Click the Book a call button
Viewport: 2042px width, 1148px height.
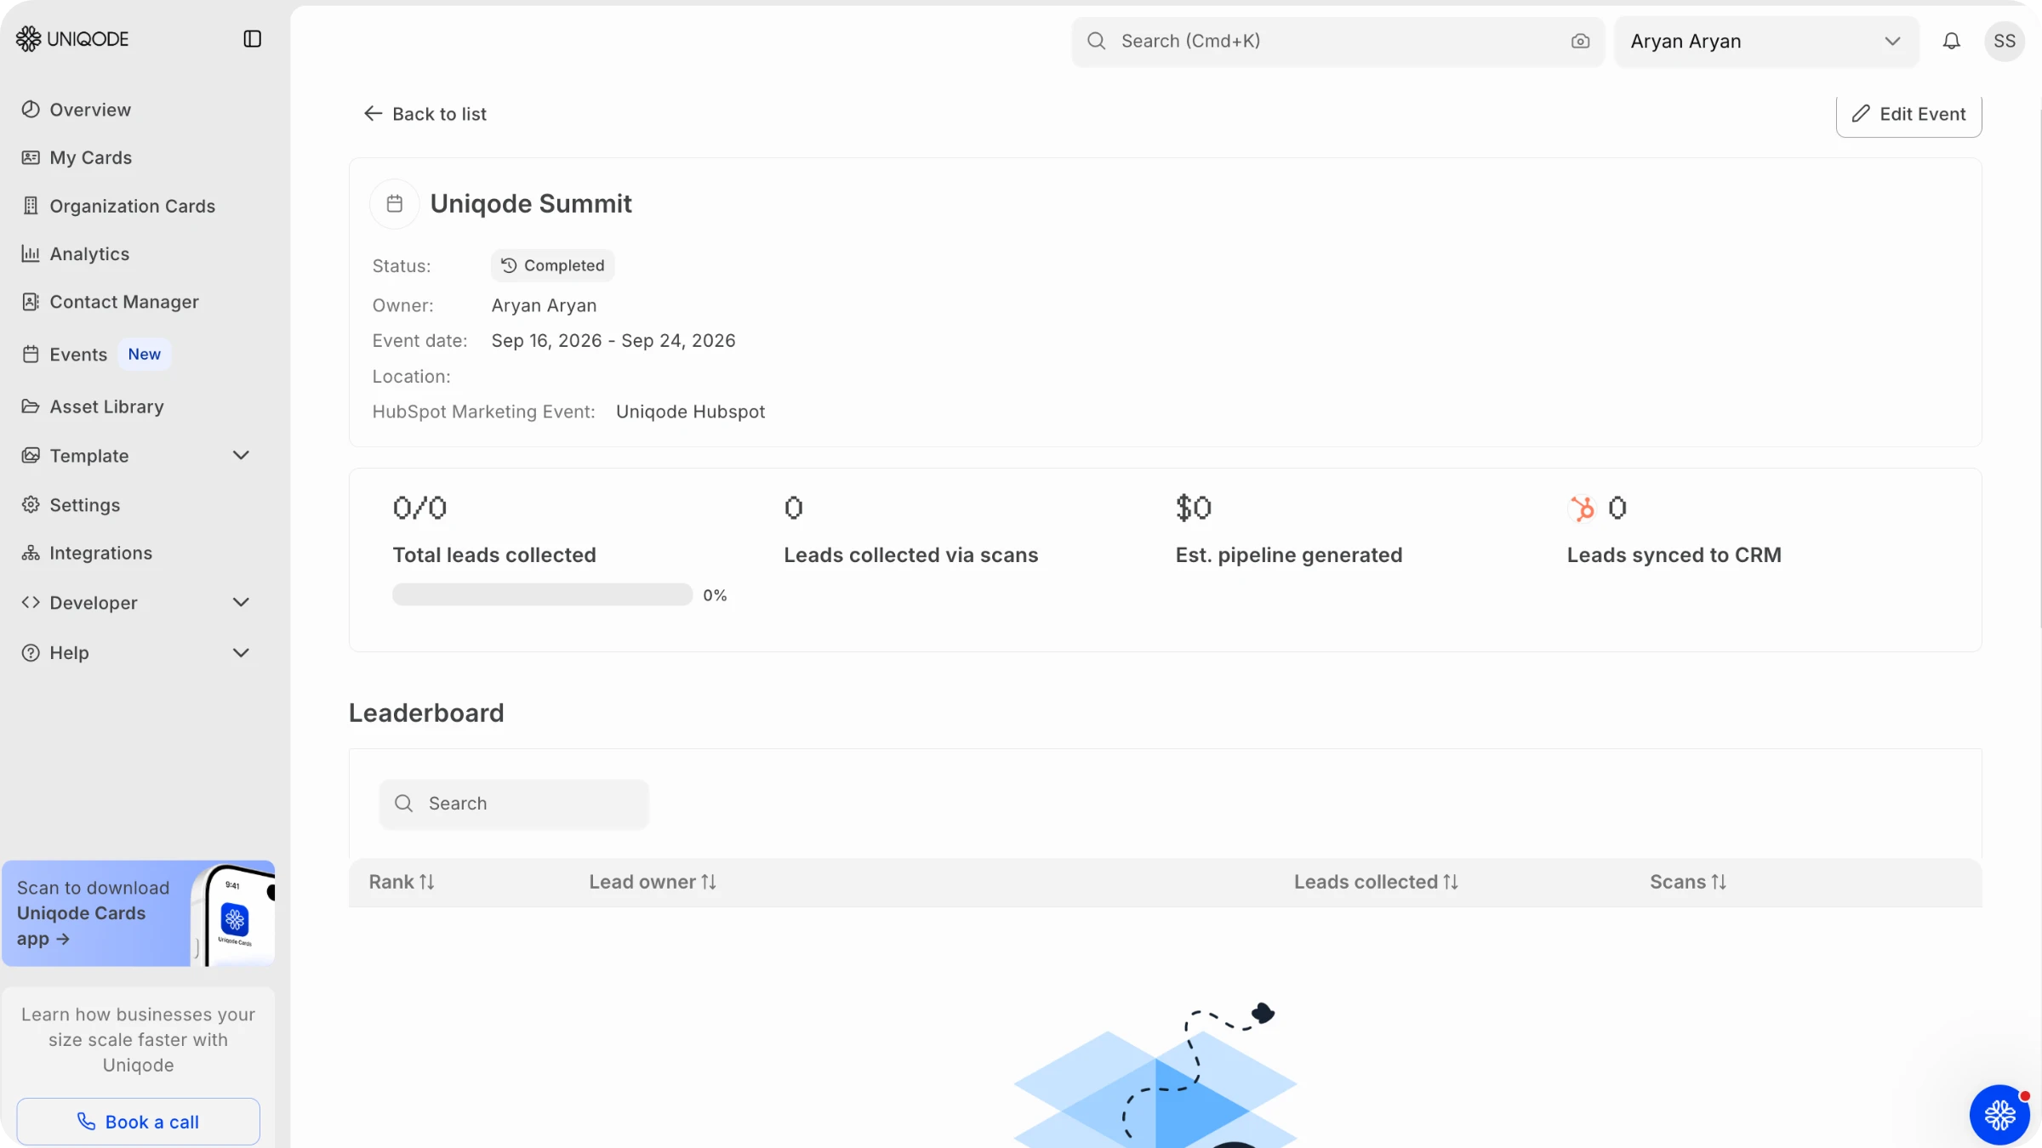(x=138, y=1122)
